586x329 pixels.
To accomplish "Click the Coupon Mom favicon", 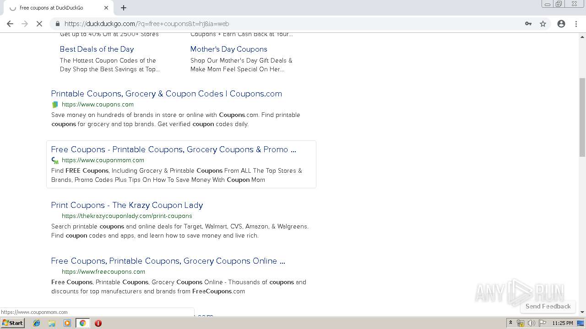I will (55, 160).
